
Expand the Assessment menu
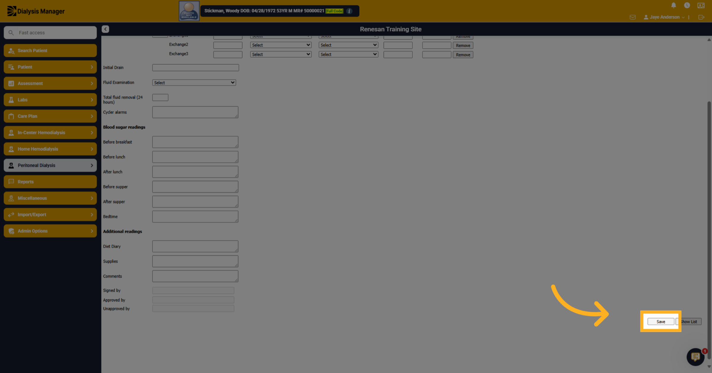click(50, 83)
